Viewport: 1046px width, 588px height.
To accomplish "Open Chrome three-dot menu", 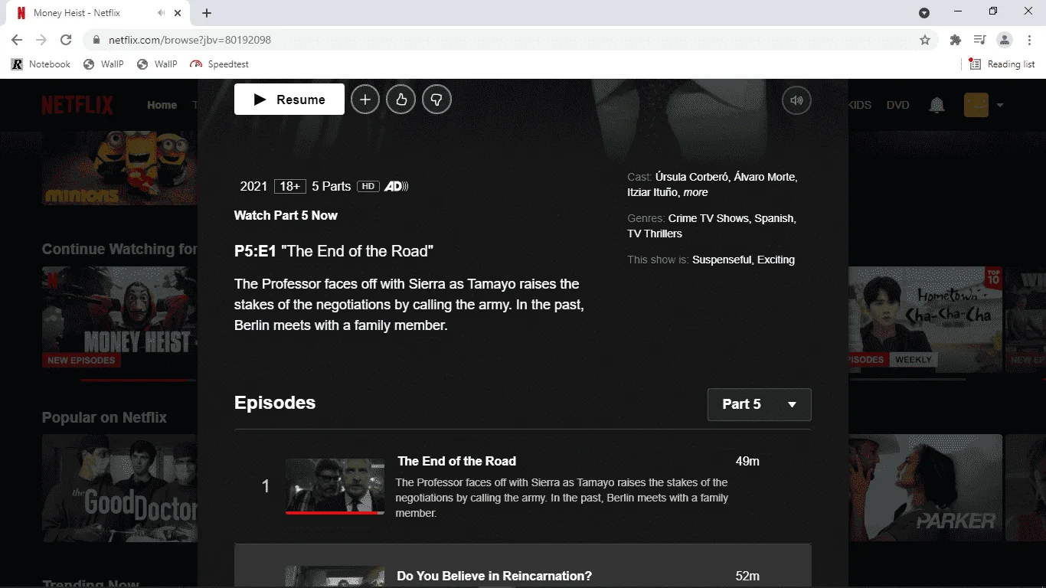I will 1028,40.
